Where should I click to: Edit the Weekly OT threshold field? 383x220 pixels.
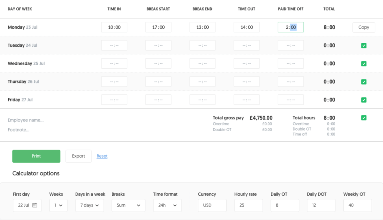coord(357,205)
